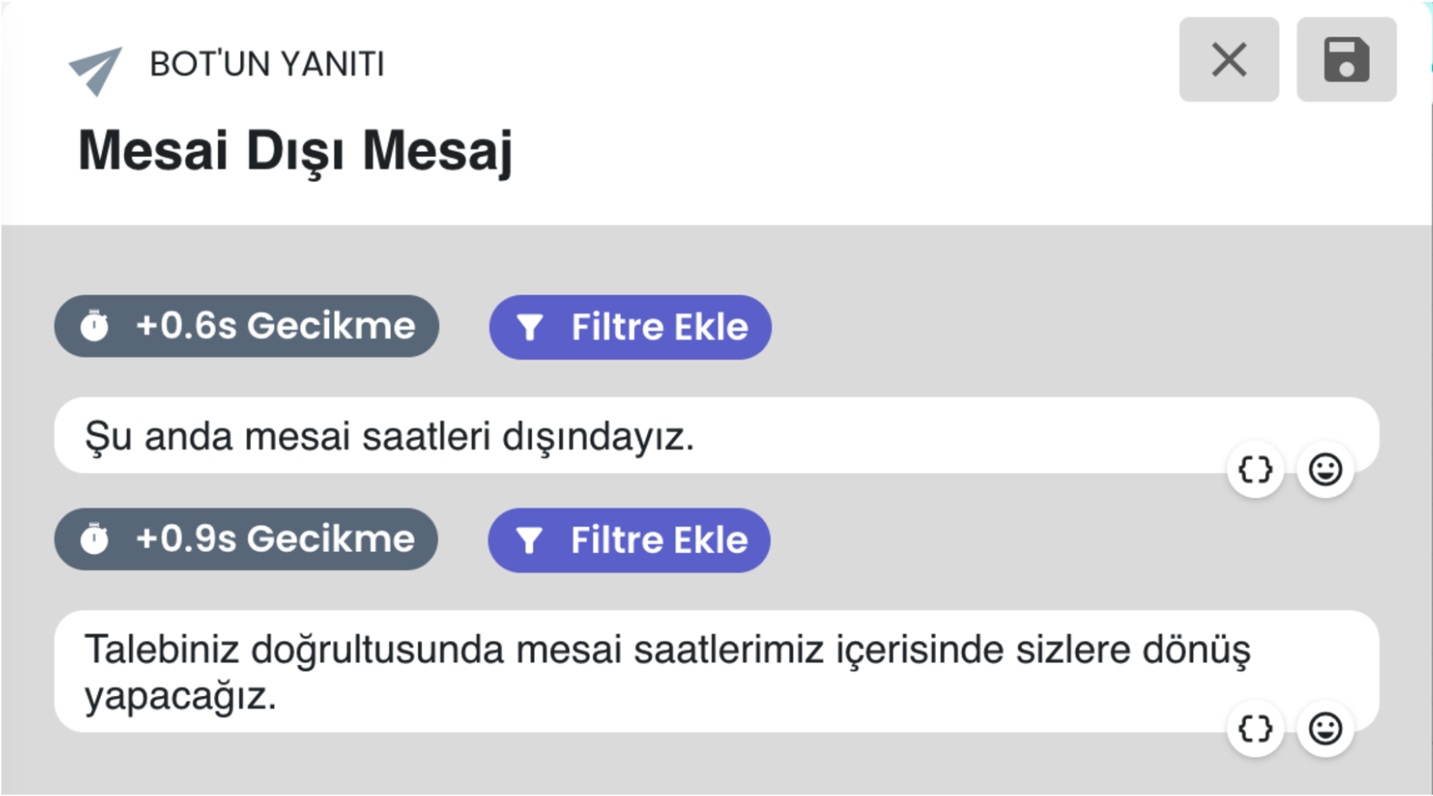The width and height of the screenshot is (1433, 796).
Task: Click funnel icon in second Filtre Ekle
Action: pos(528,540)
